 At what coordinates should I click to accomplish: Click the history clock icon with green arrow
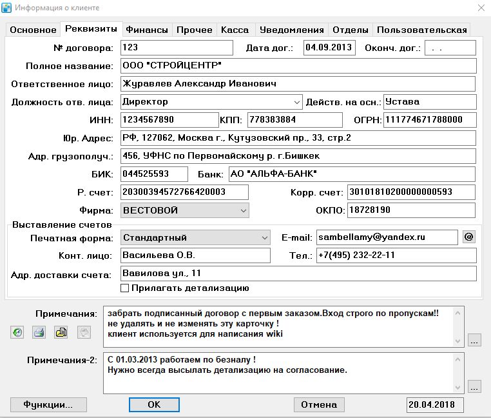(17, 332)
